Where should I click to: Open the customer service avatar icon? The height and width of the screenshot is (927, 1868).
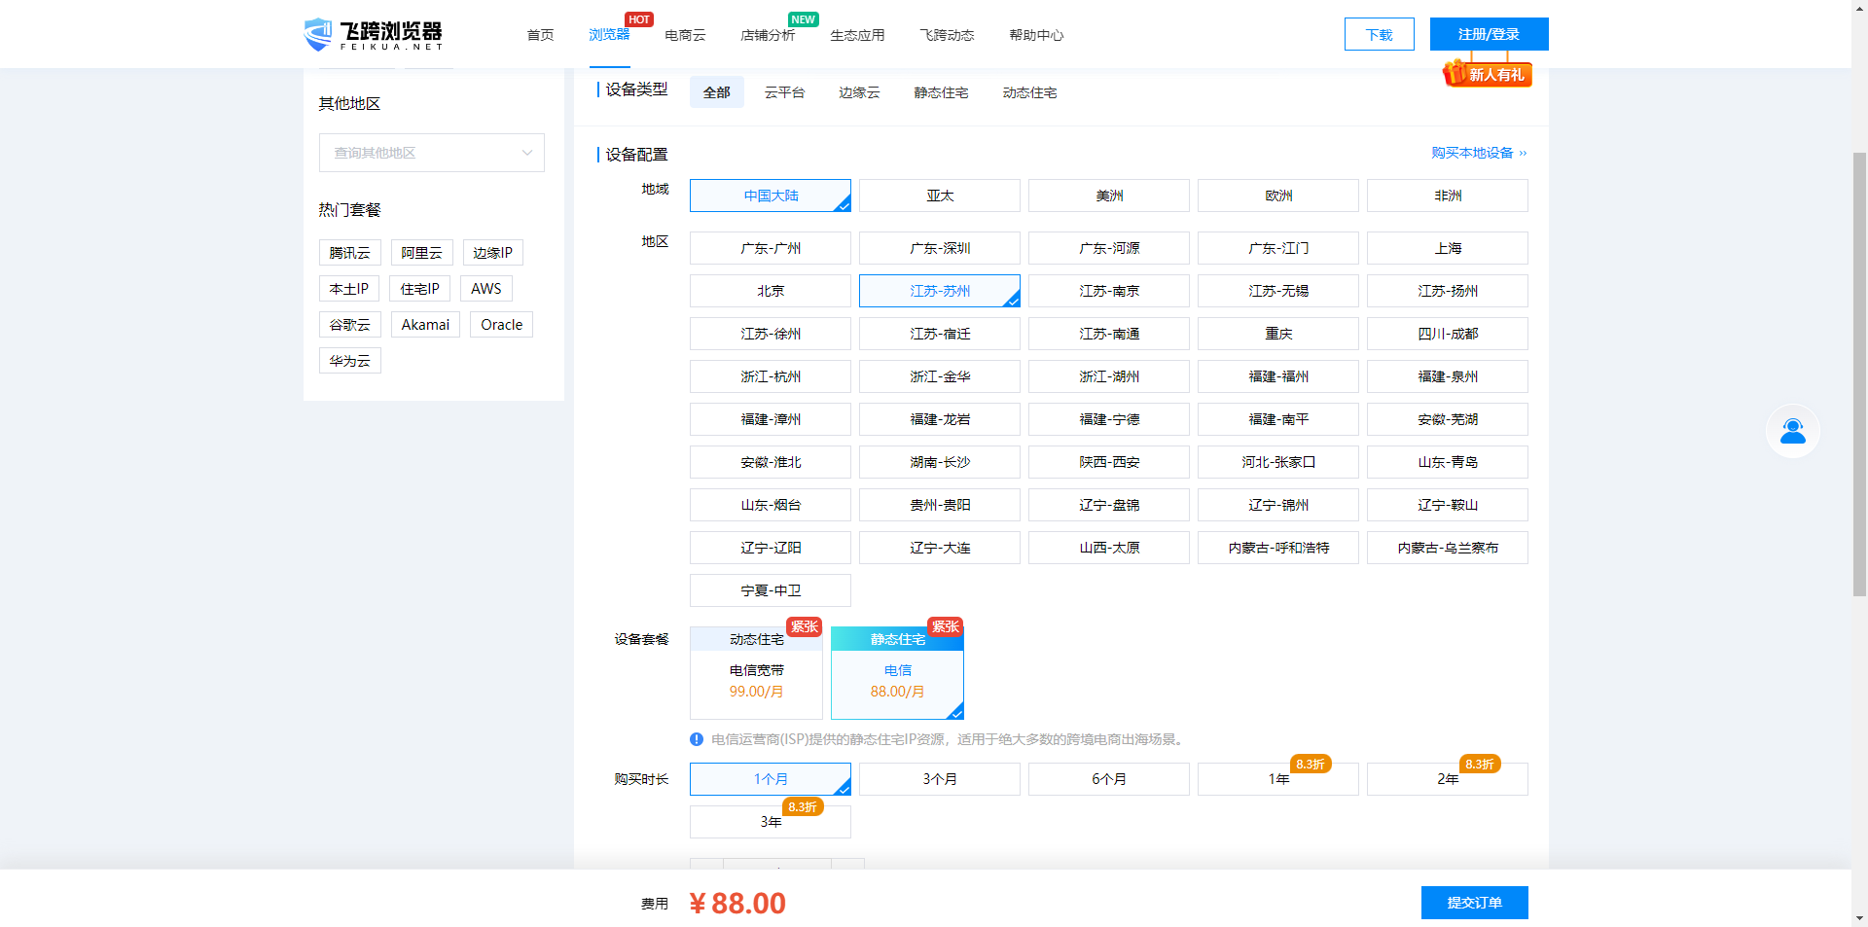1792,431
